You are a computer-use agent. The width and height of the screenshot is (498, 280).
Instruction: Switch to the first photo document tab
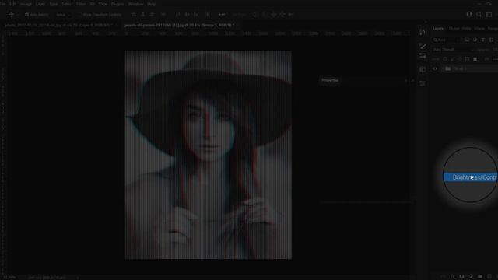tap(58, 25)
